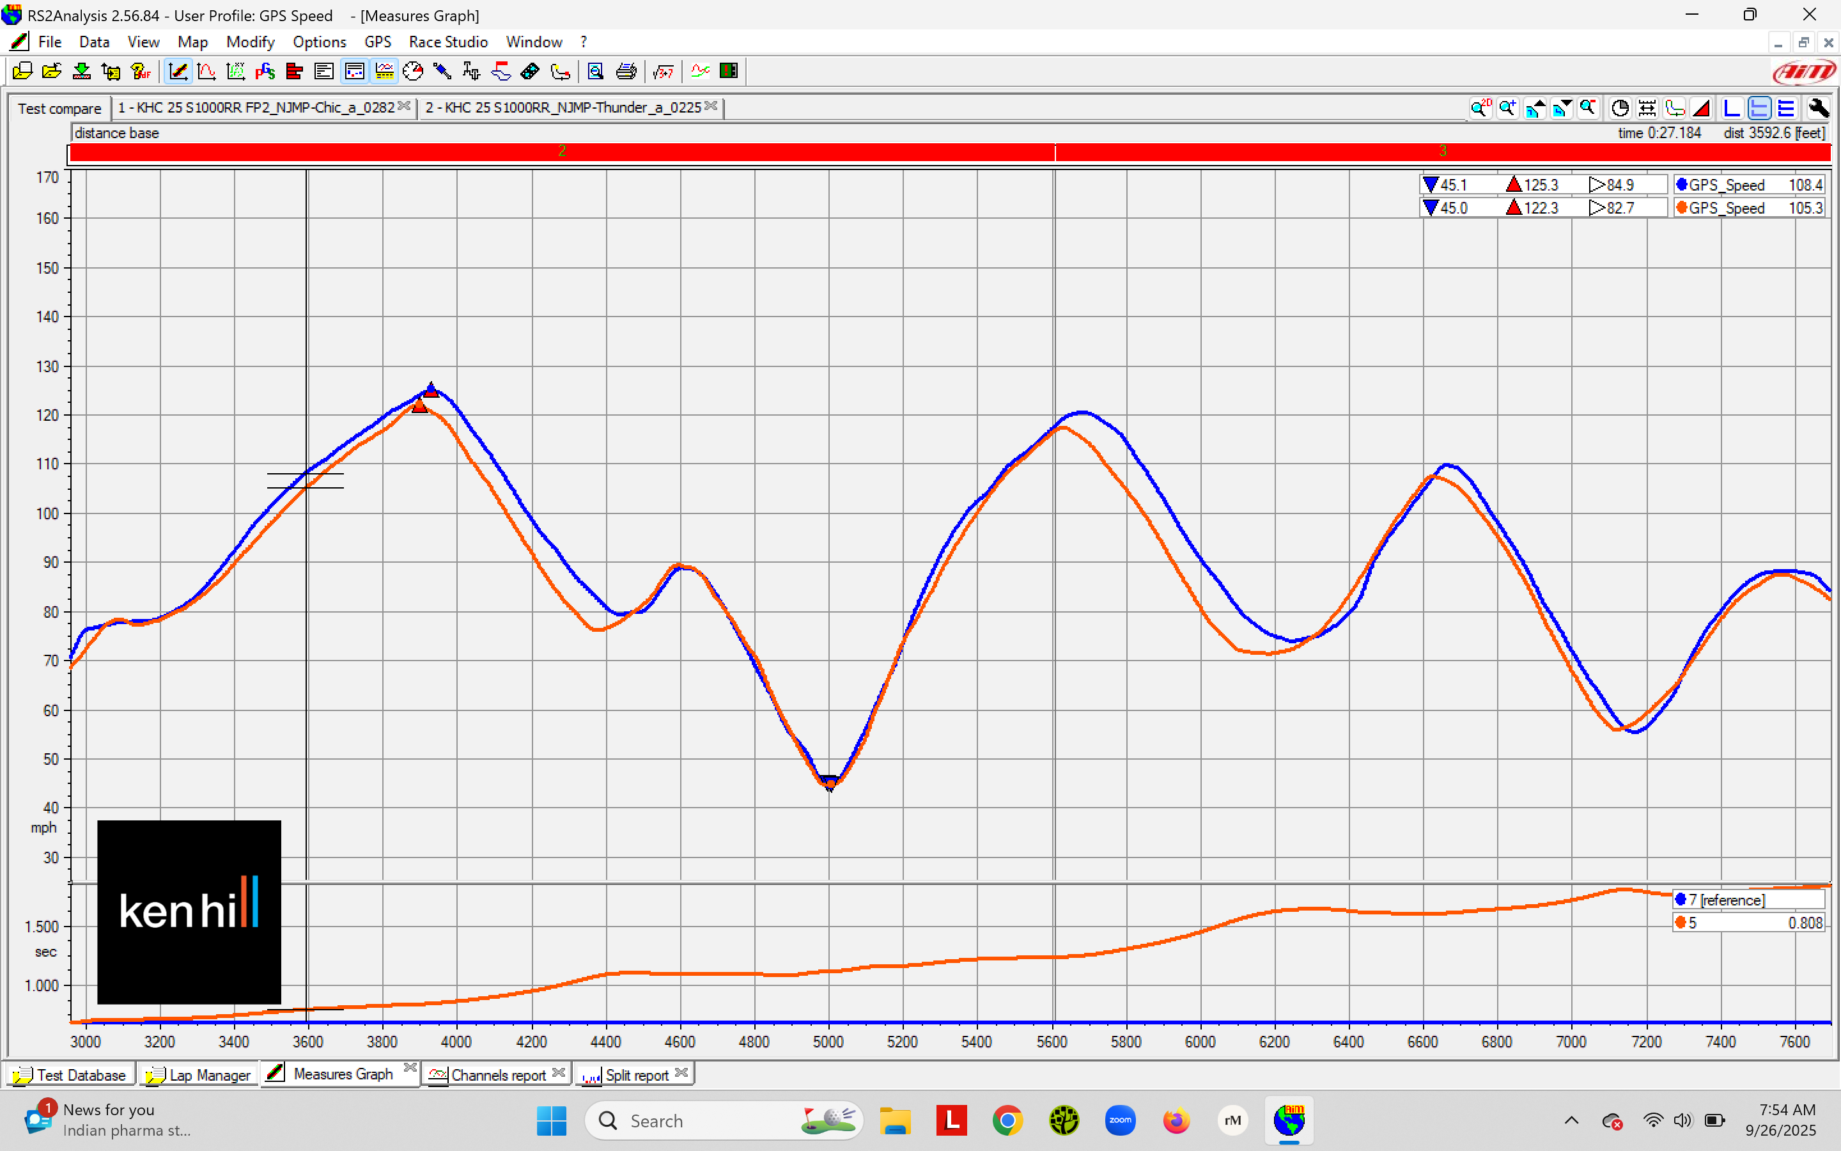Show hidden icons in system tray
Viewport: 1841px width, 1151px height.
click(x=1571, y=1120)
